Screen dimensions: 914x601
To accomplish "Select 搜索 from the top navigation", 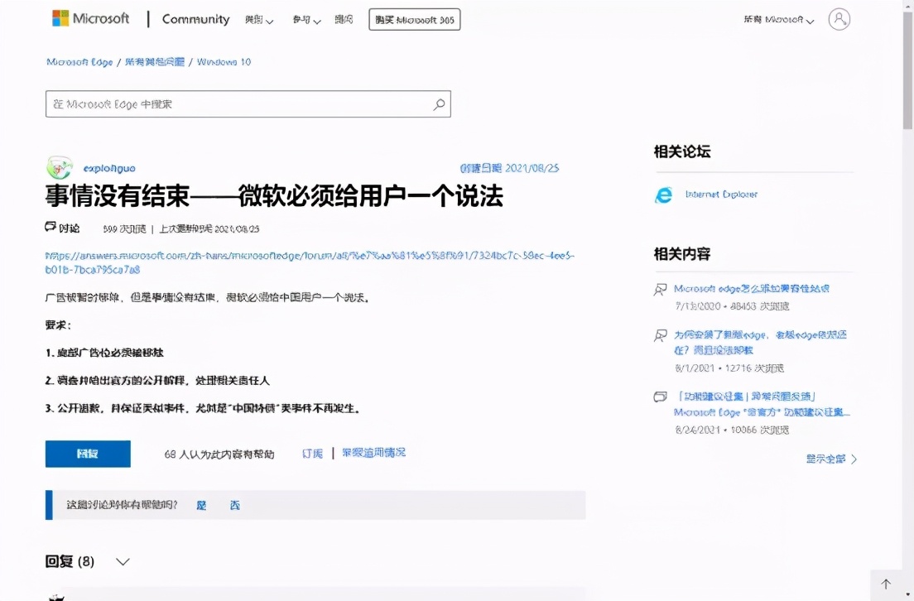I will (344, 18).
